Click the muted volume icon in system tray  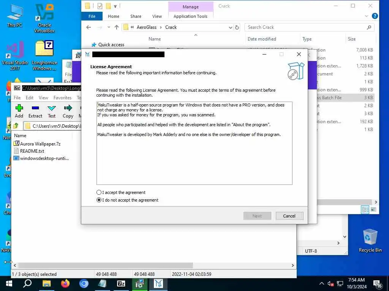tap(330, 283)
